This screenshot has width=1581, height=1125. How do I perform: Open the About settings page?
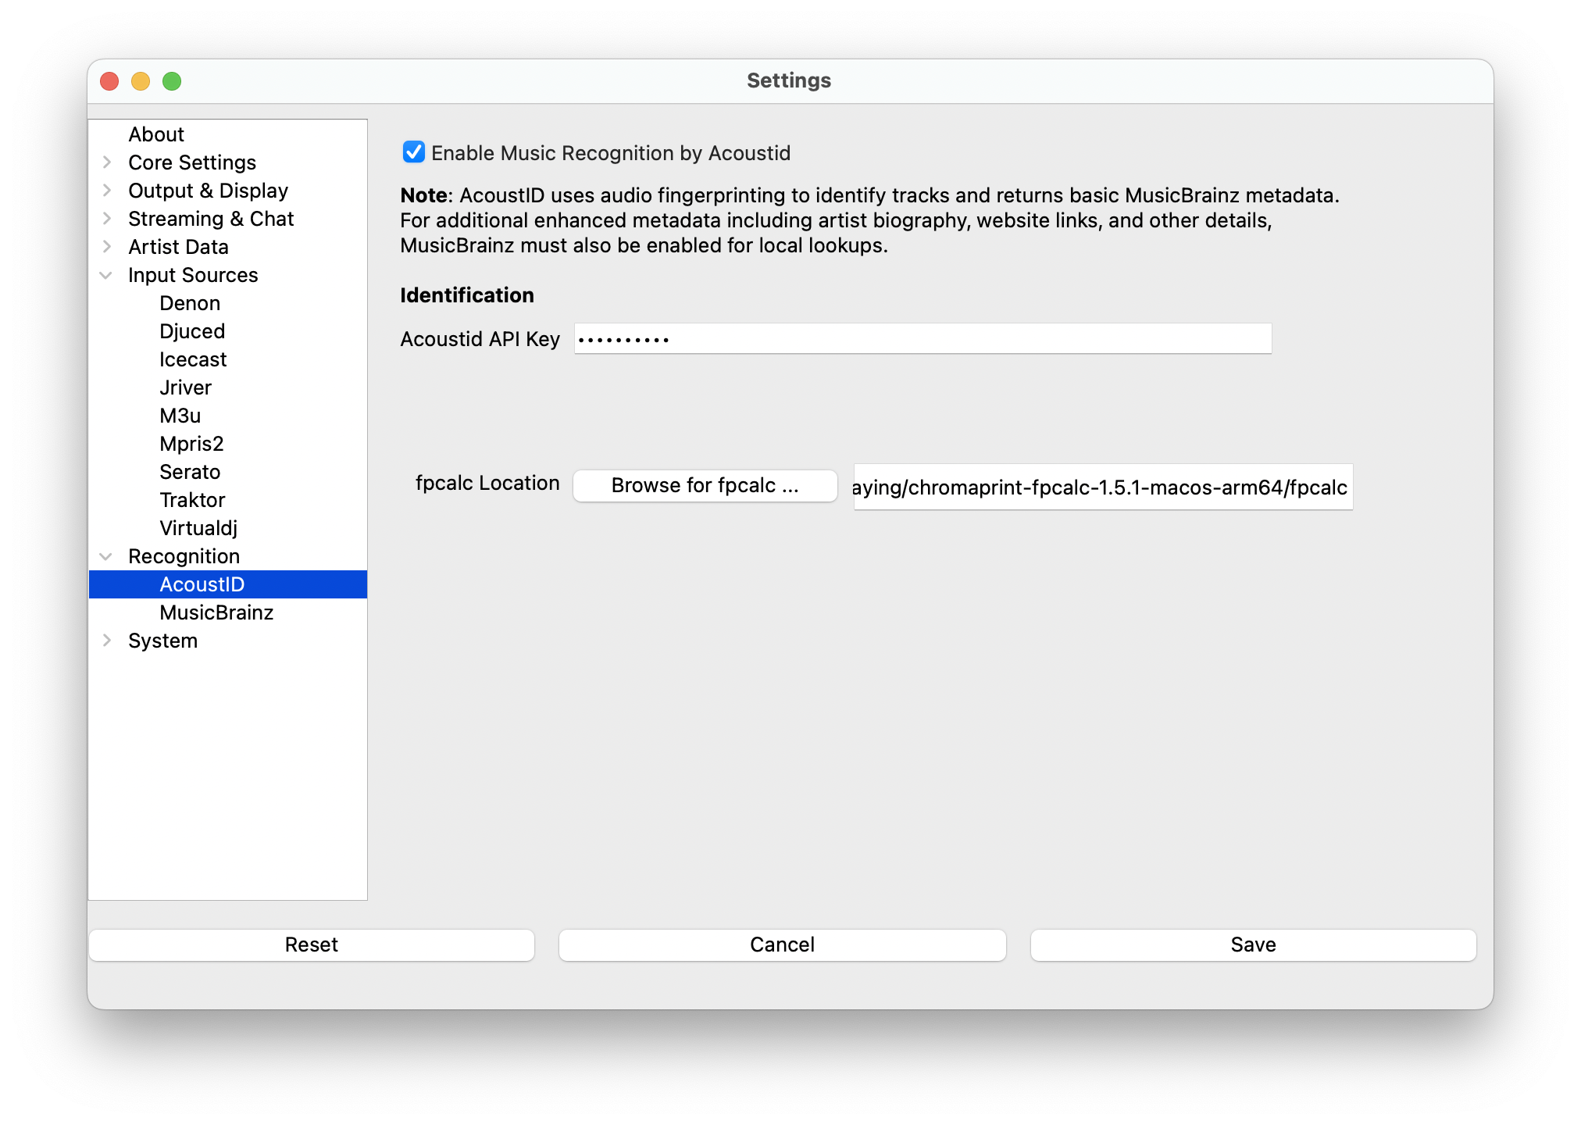pos(156,134)
